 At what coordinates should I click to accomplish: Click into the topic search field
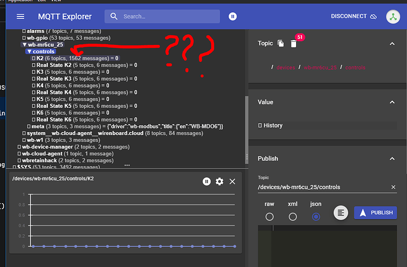(171, 17)
